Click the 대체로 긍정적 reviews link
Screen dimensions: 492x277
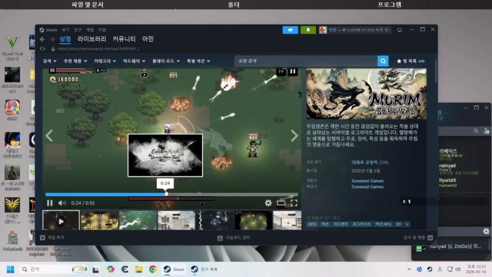pos(365,162)
